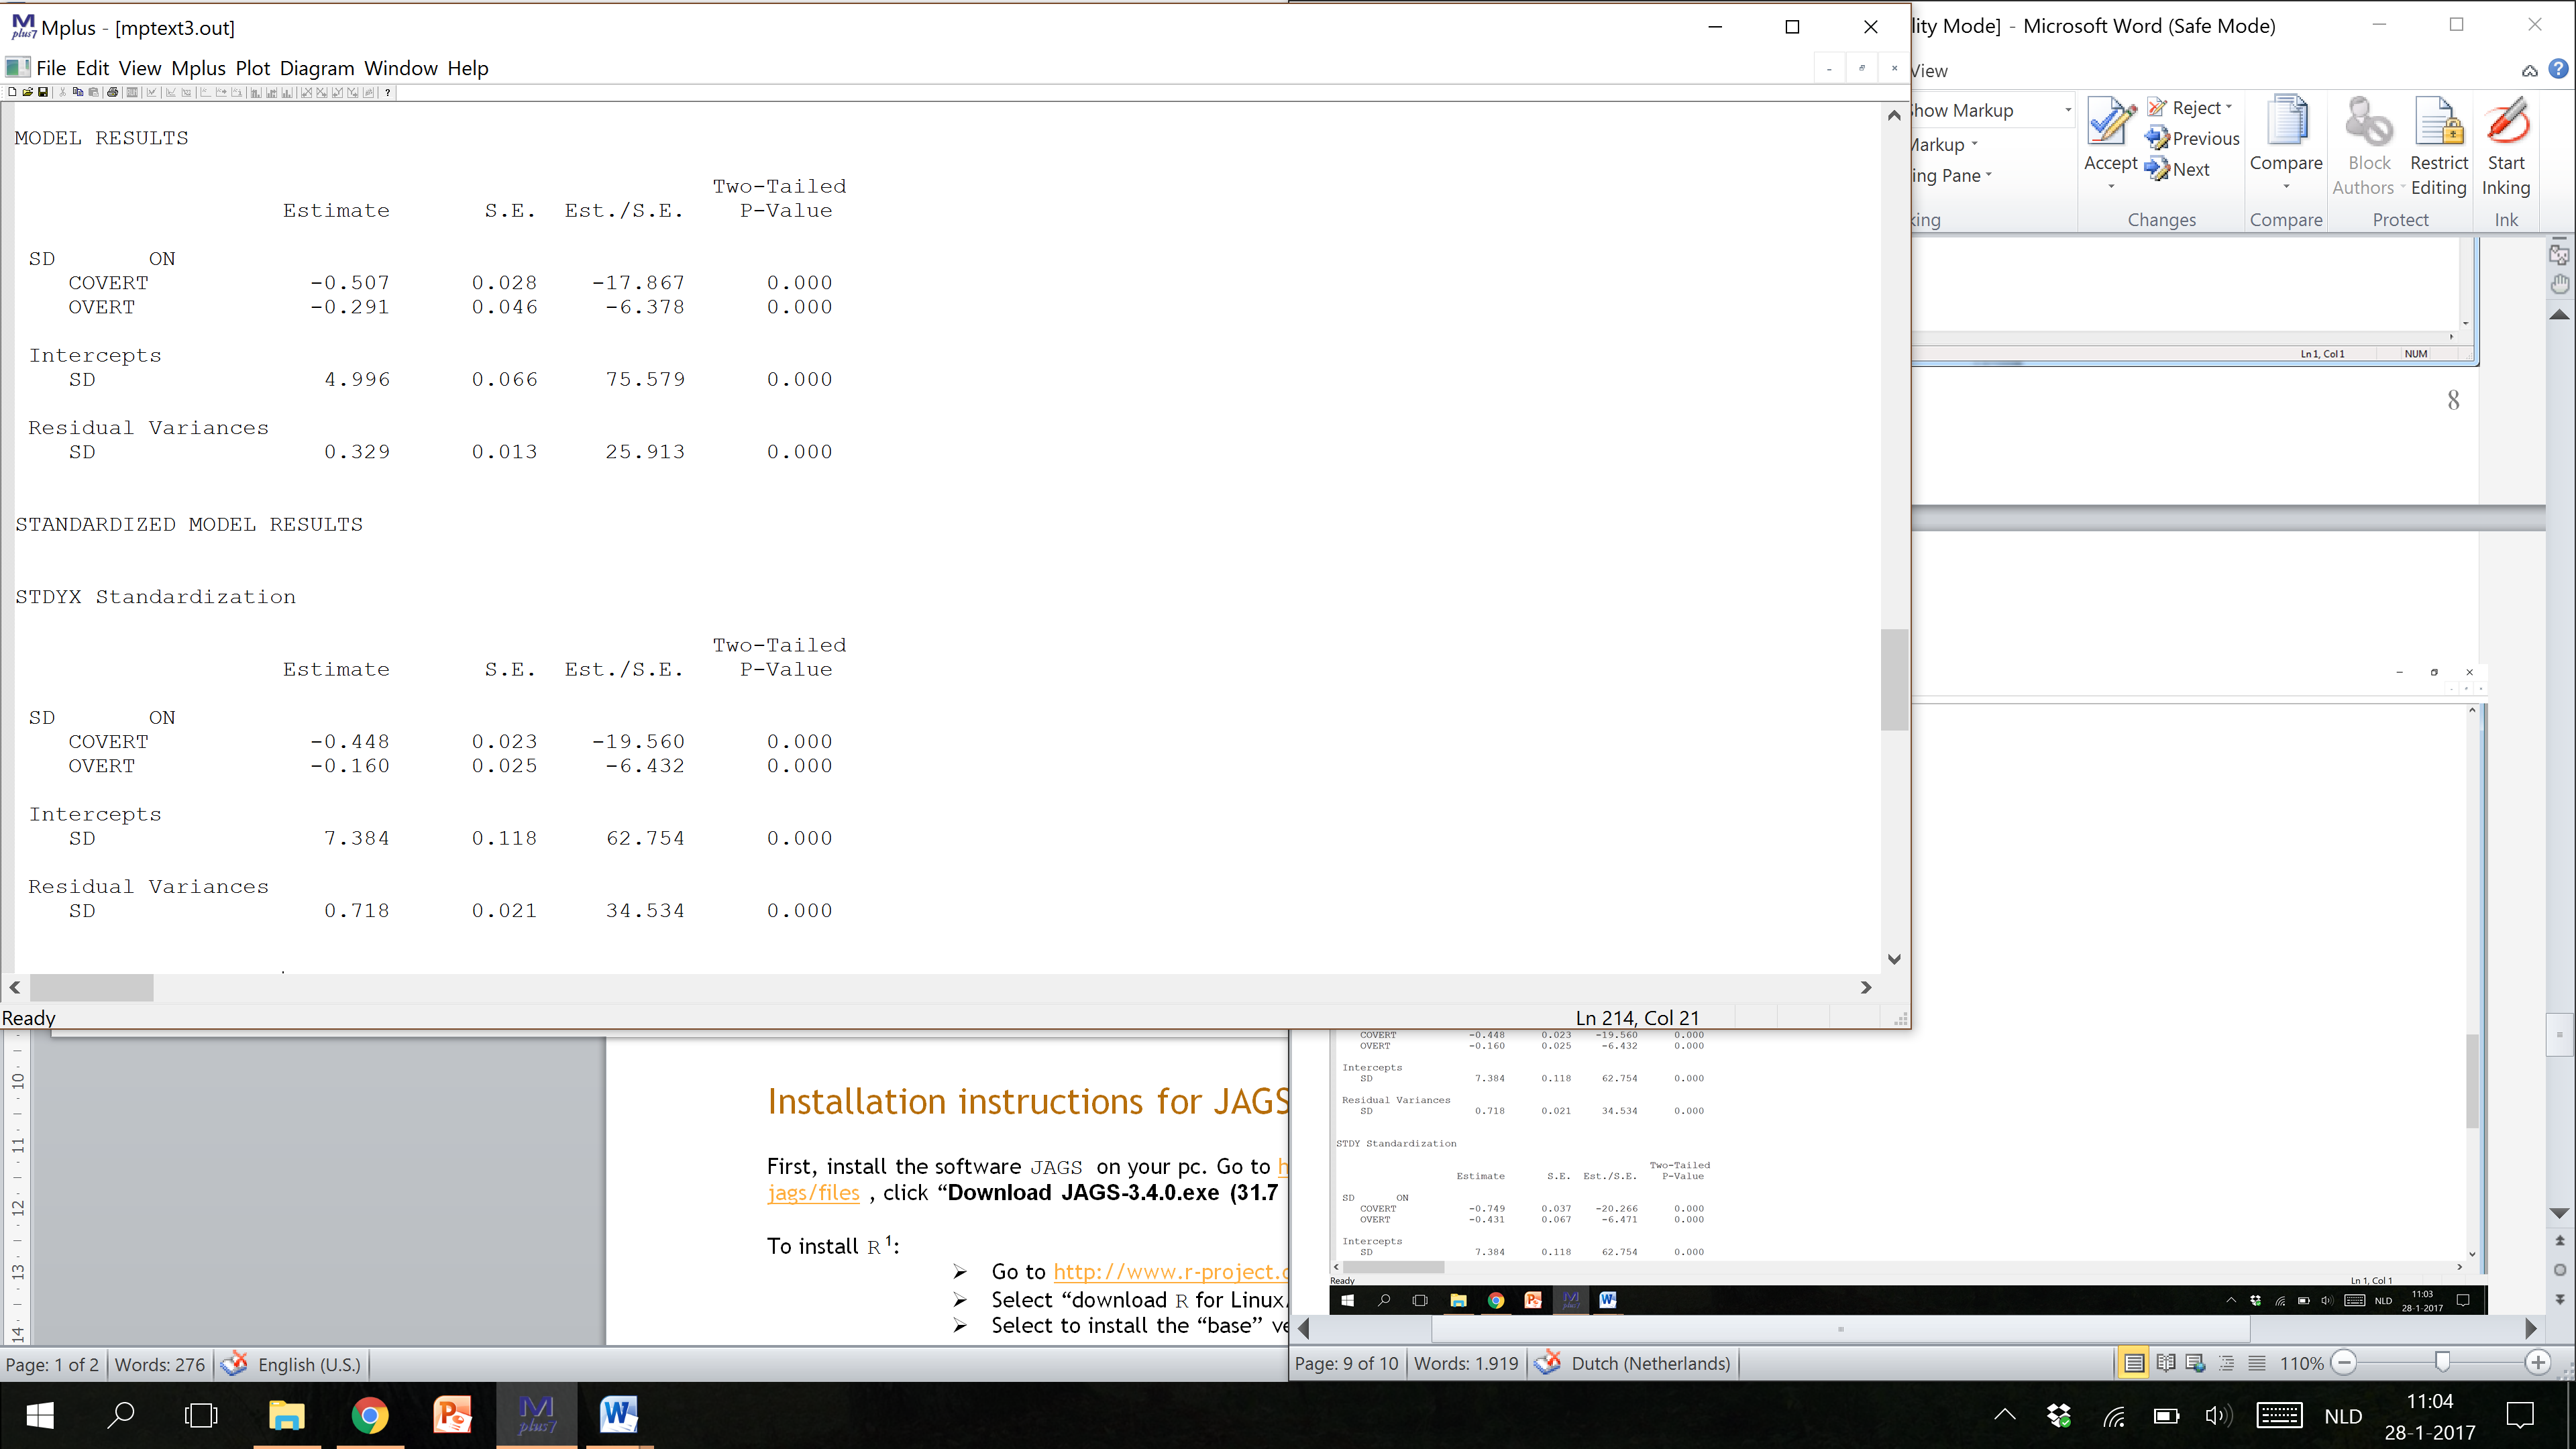
Task: Open Google Chrome from the taskbar
Action: pyautogui.click(x=370, y=1415)
